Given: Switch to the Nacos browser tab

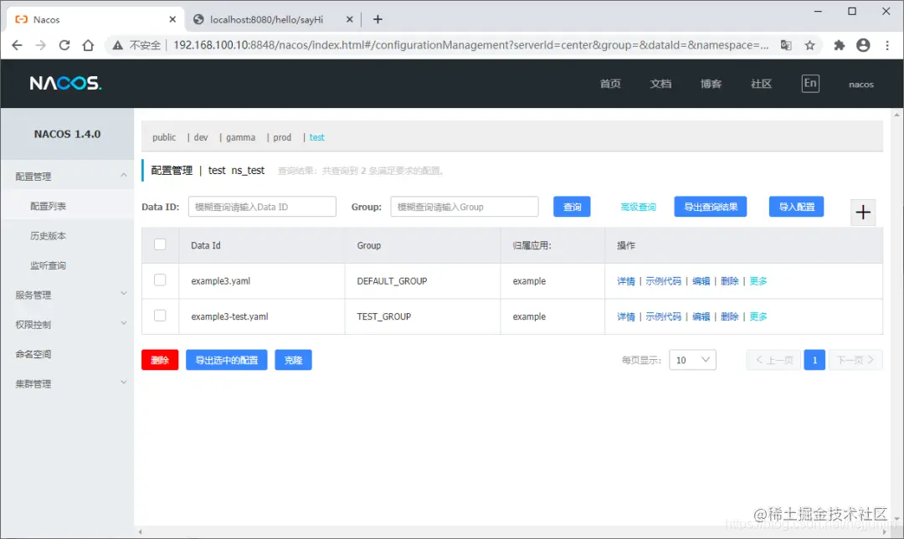Looking at the screenshot, I should pos(95,19).
